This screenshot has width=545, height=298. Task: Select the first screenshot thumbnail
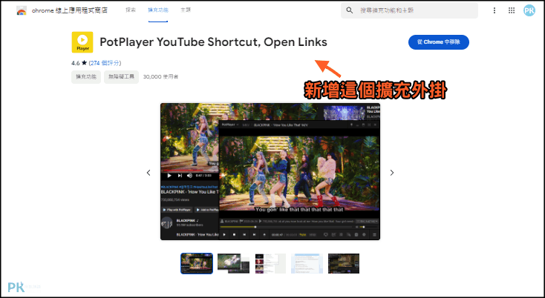click(197, 263)
